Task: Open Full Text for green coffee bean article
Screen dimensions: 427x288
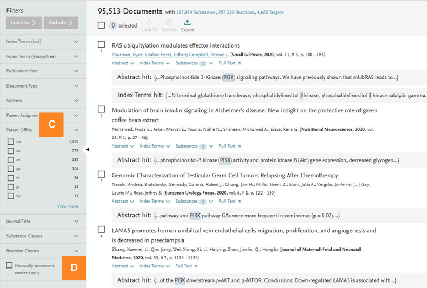Action: coord(230,146)
